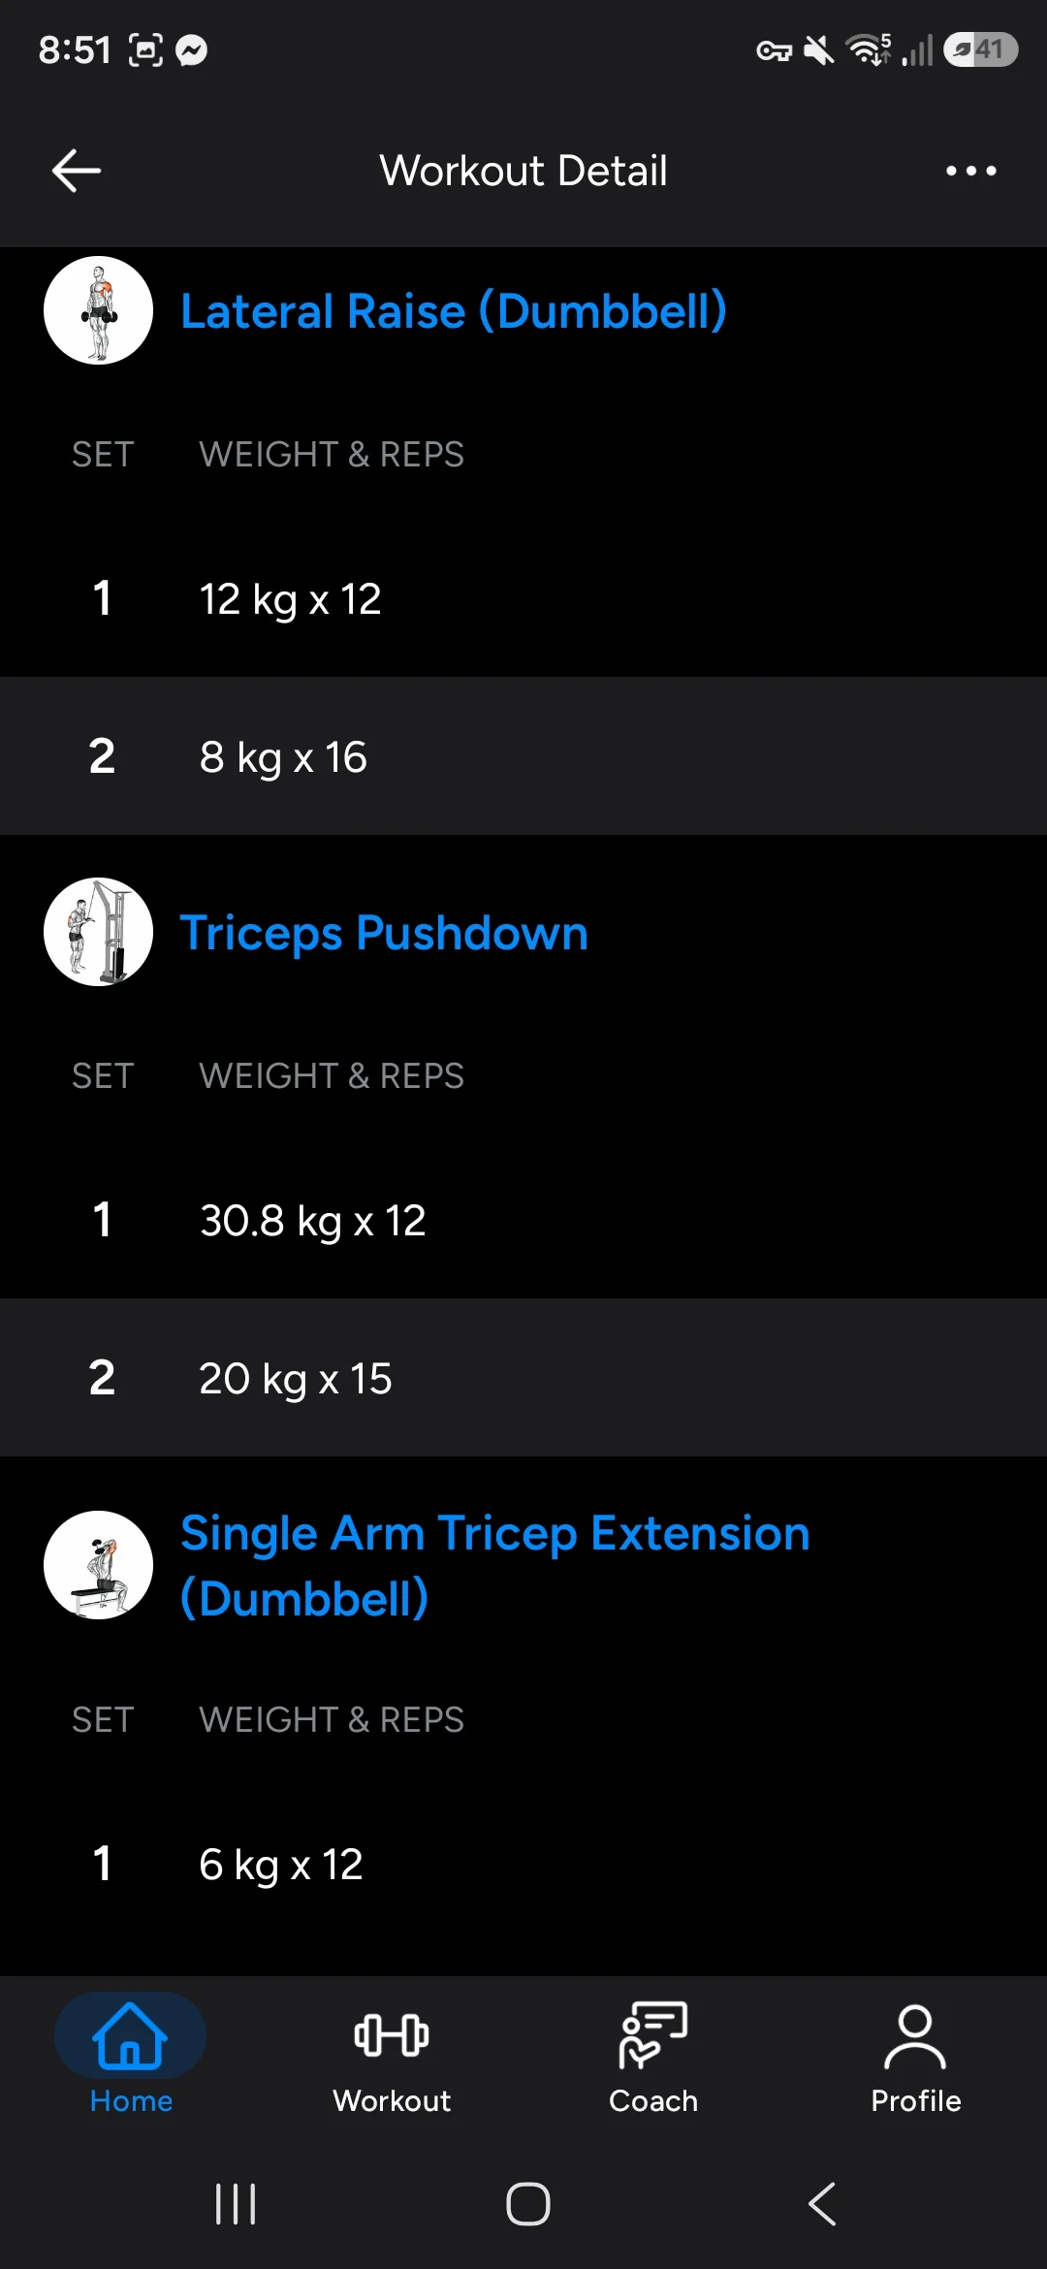The width and height of the screenshot is (1047, 2269).
Task: Tap the Android recent apps button
Action: 236,2204
